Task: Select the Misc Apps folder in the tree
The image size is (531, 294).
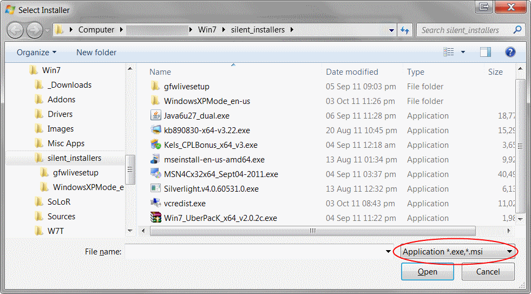Action: (65, 143)
